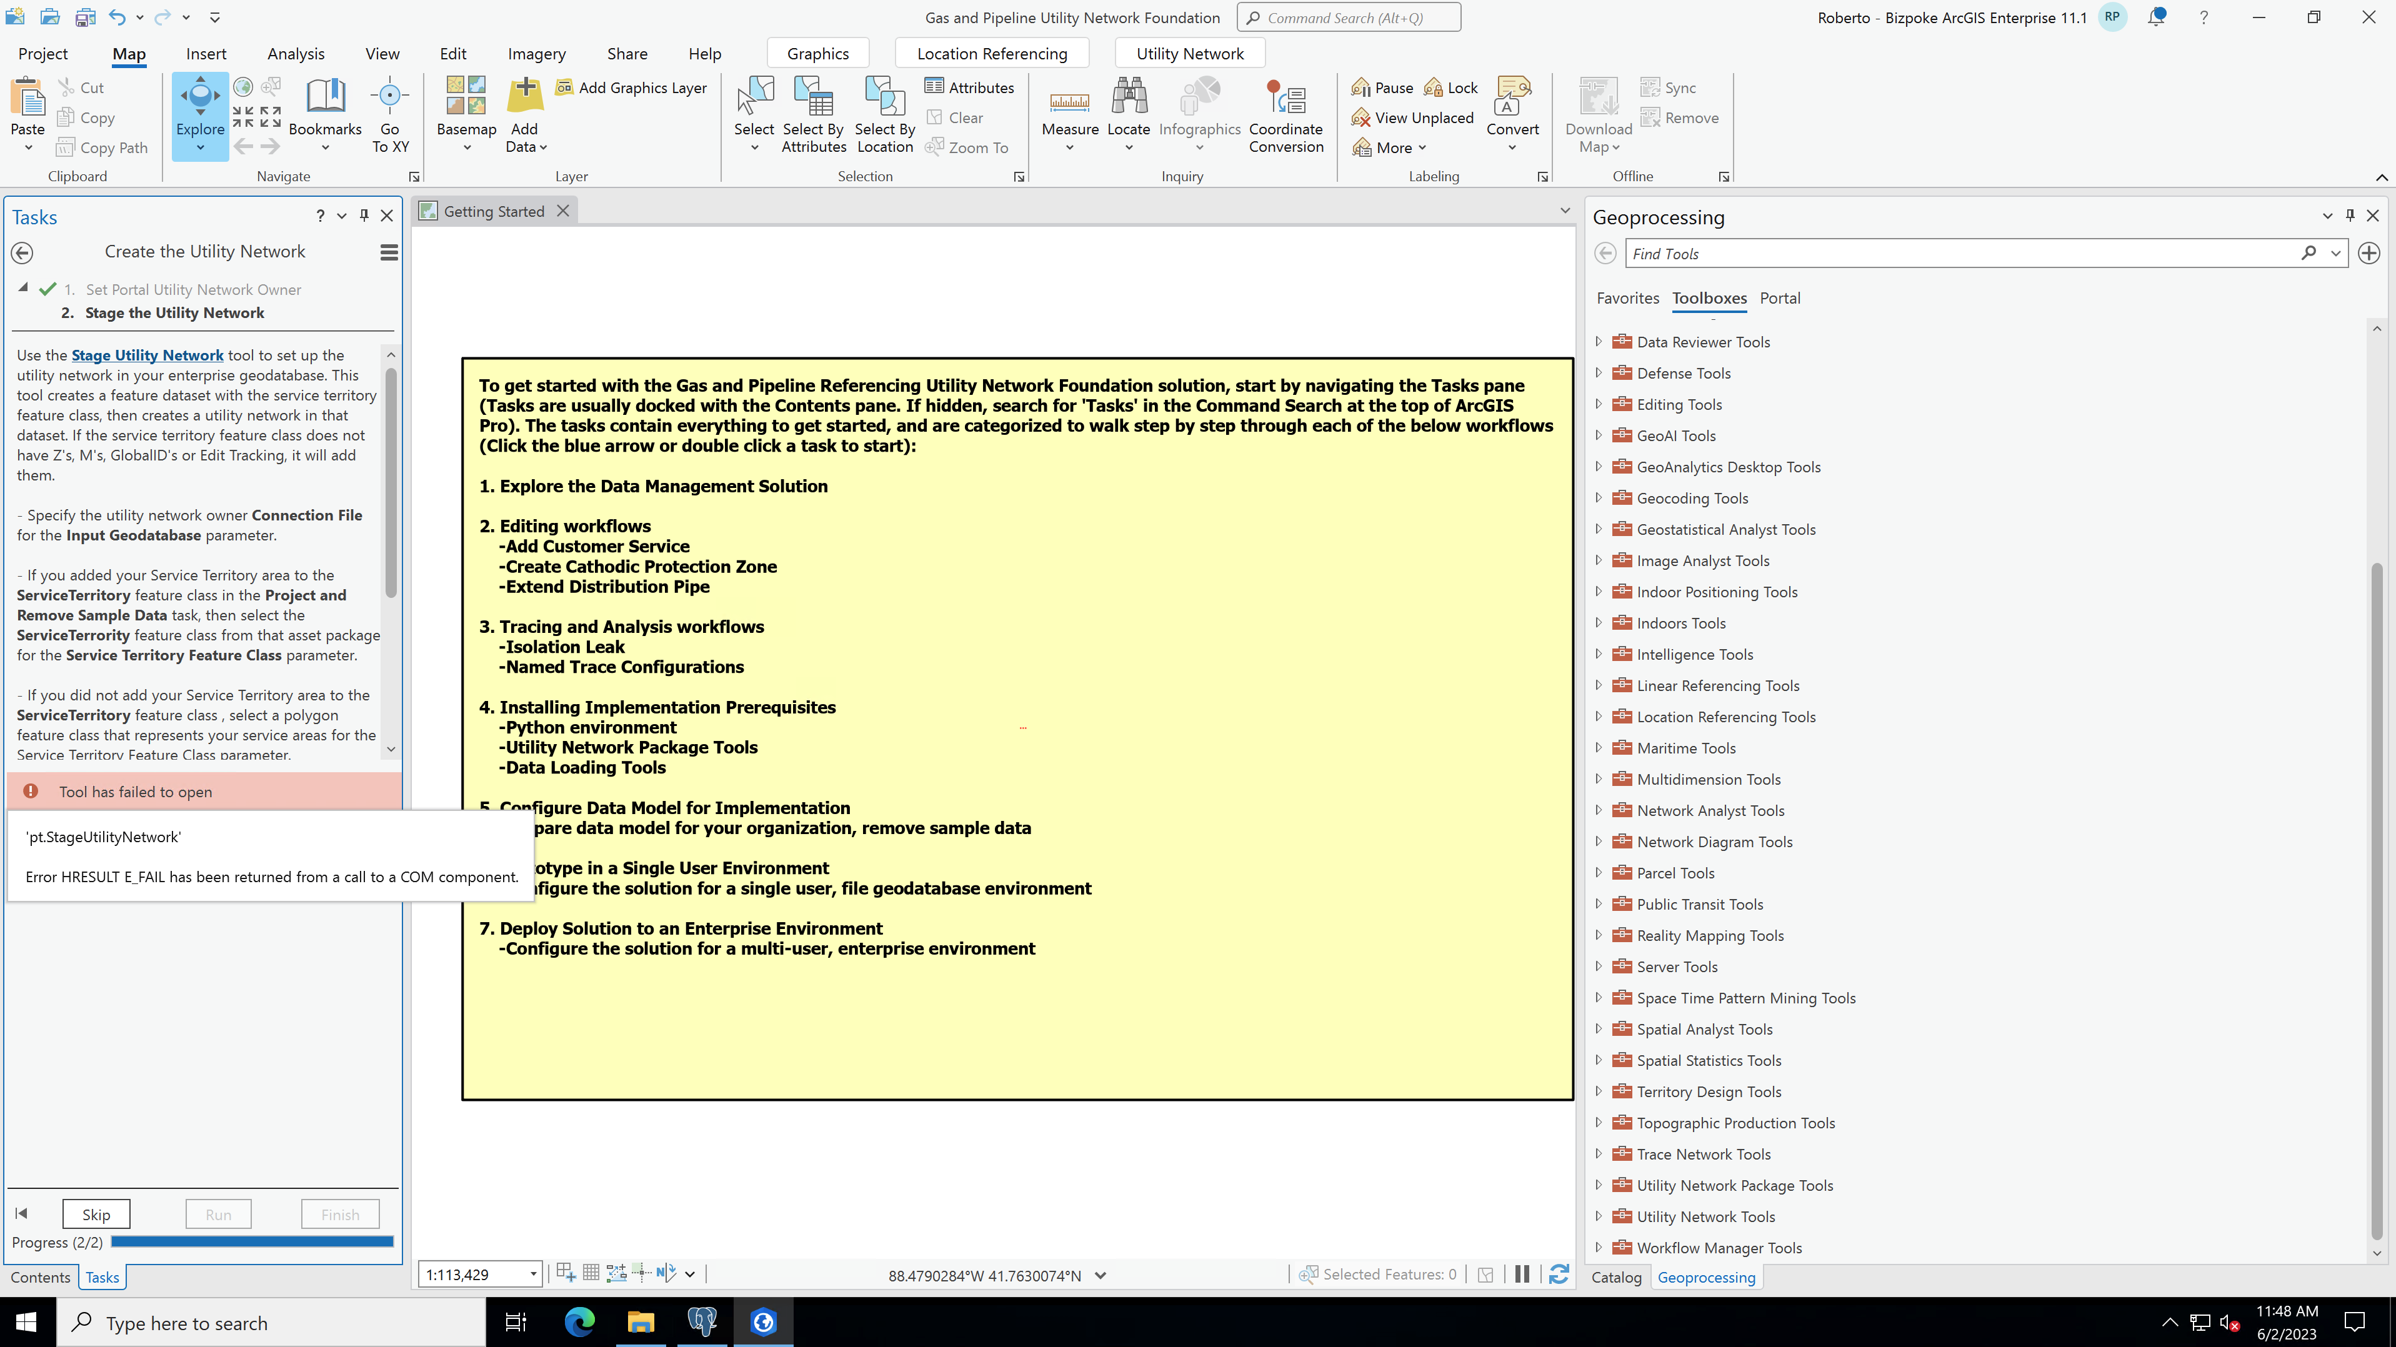Click the task Progress bar

coord(252,1241)
